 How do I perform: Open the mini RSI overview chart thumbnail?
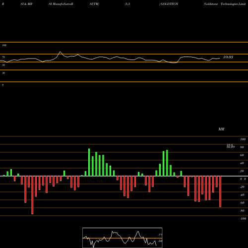123,238
